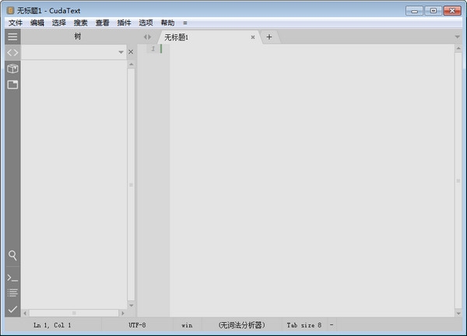This screenshot has height=336, width=467.
Task: Open the 查看 menu
Action: (x=103, y=23)
